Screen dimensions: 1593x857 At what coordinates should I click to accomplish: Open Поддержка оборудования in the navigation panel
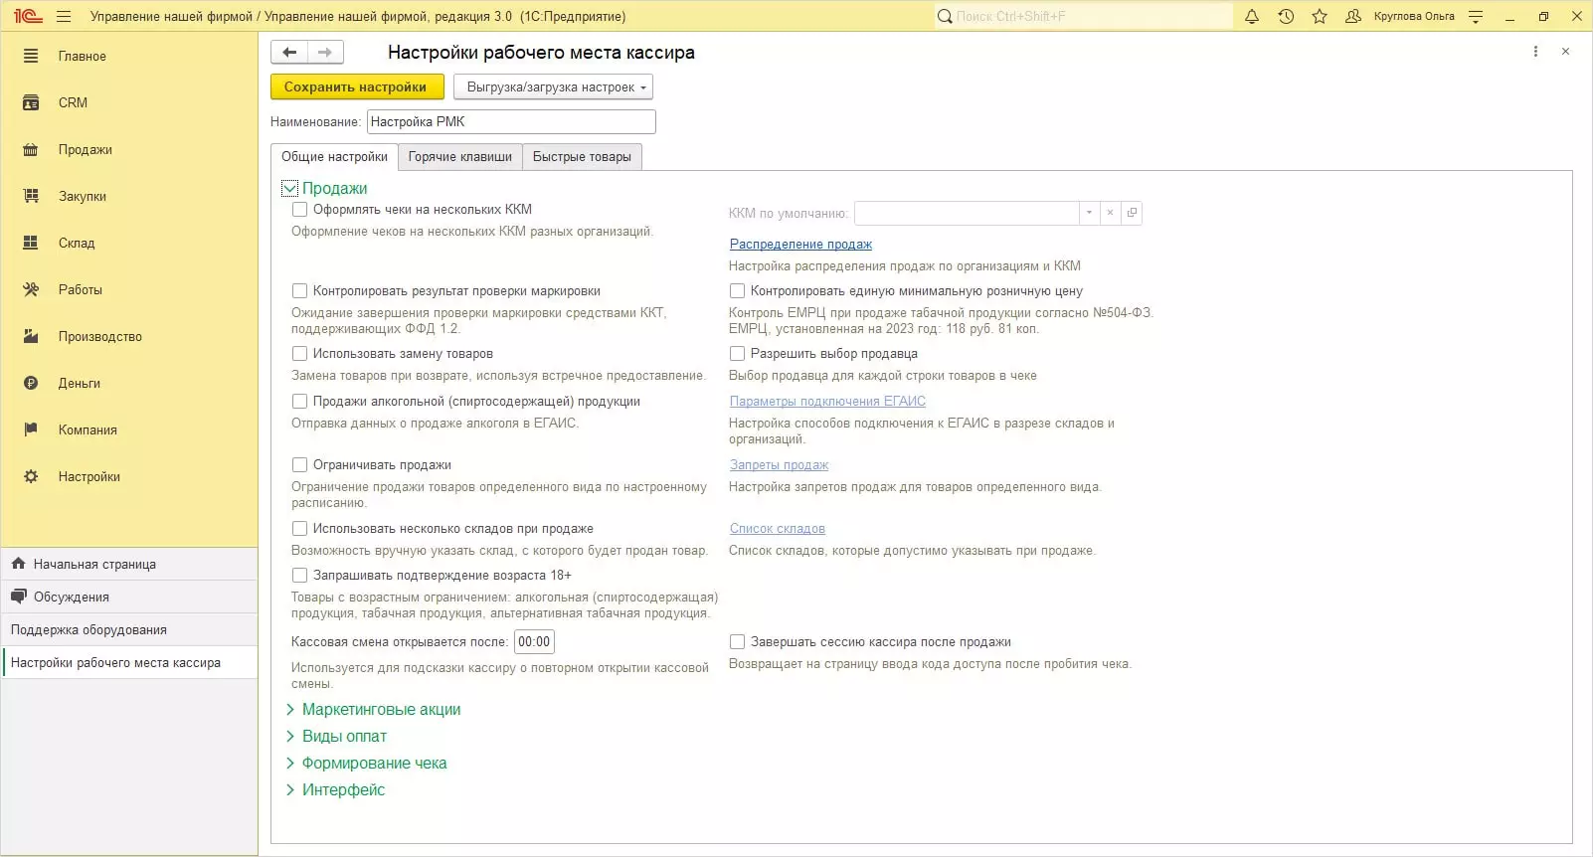(129, 629)
